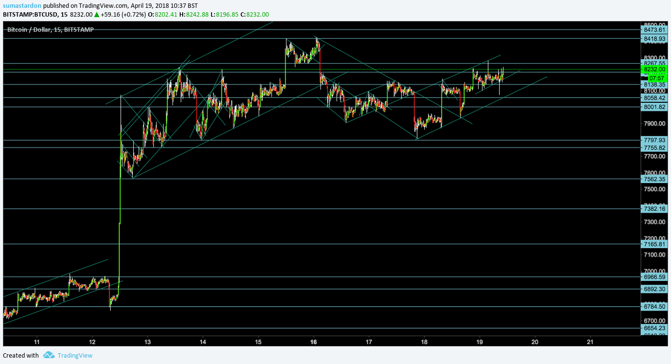Click the date 11 on time axis

point(37,341)
